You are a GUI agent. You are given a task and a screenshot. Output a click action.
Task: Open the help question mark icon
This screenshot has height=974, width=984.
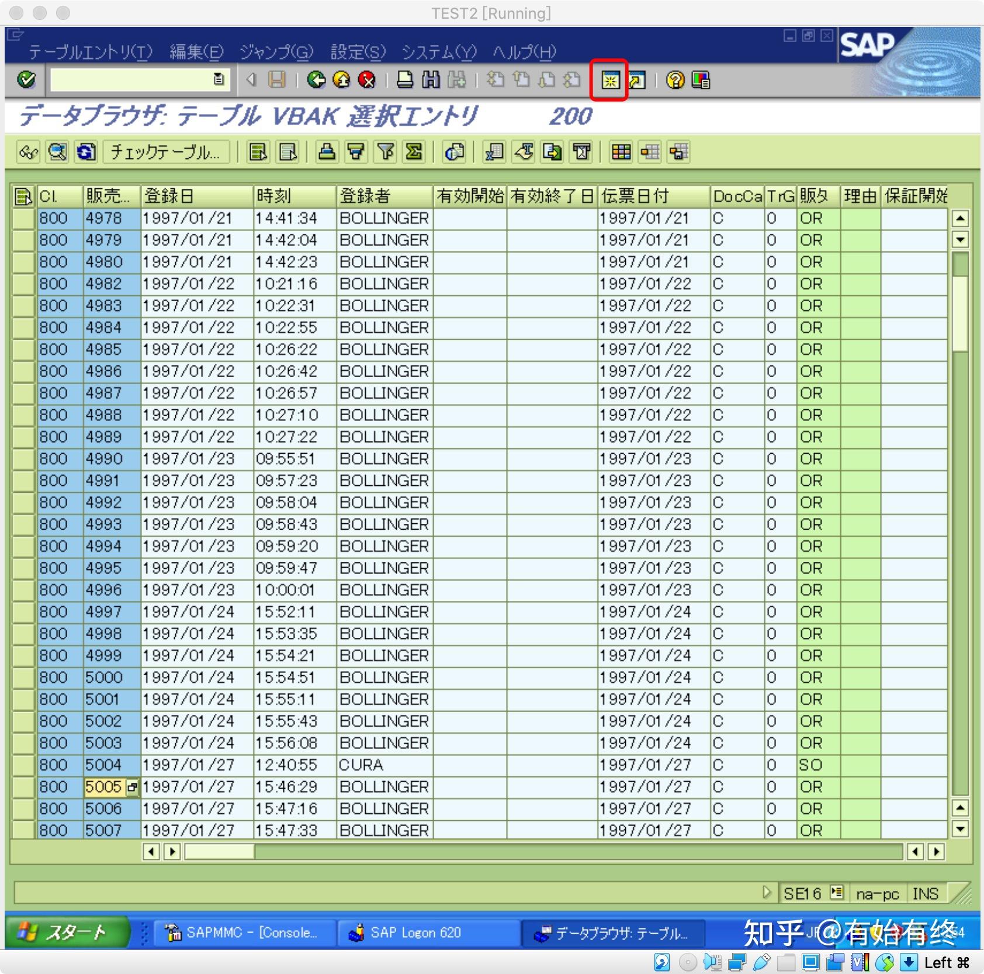675,80
